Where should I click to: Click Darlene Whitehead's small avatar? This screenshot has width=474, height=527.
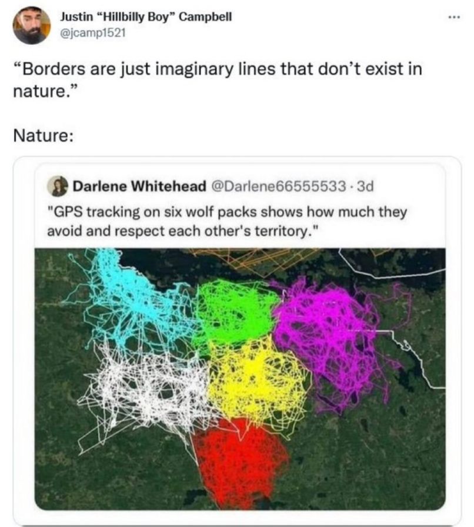[x=58, y=186]
